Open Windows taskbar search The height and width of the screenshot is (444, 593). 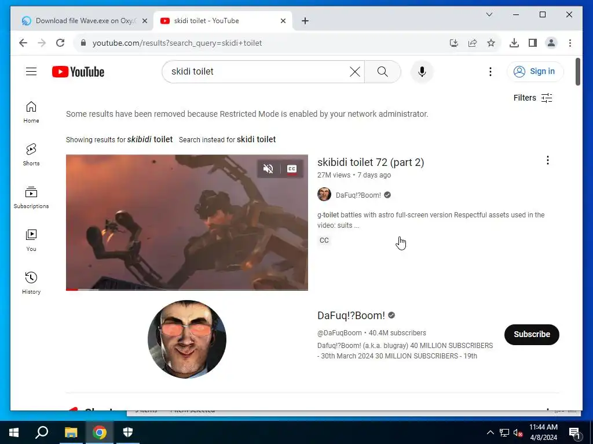(x=42, y=432)
